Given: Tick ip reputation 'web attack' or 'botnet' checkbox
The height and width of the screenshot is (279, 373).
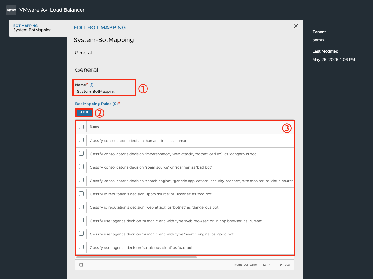Looking at the screenshot, I should (x=81, y=207).
